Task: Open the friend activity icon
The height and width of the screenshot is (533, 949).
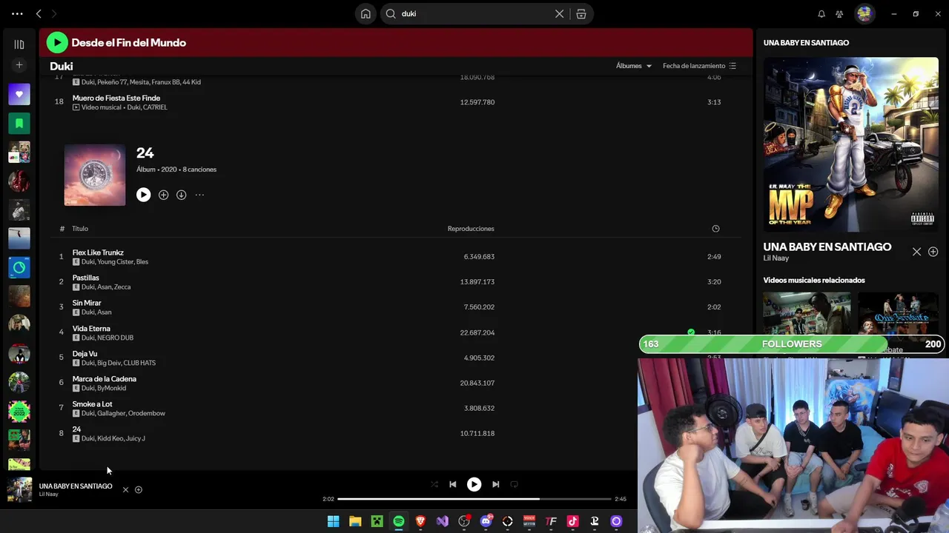Action: (839, 14)
